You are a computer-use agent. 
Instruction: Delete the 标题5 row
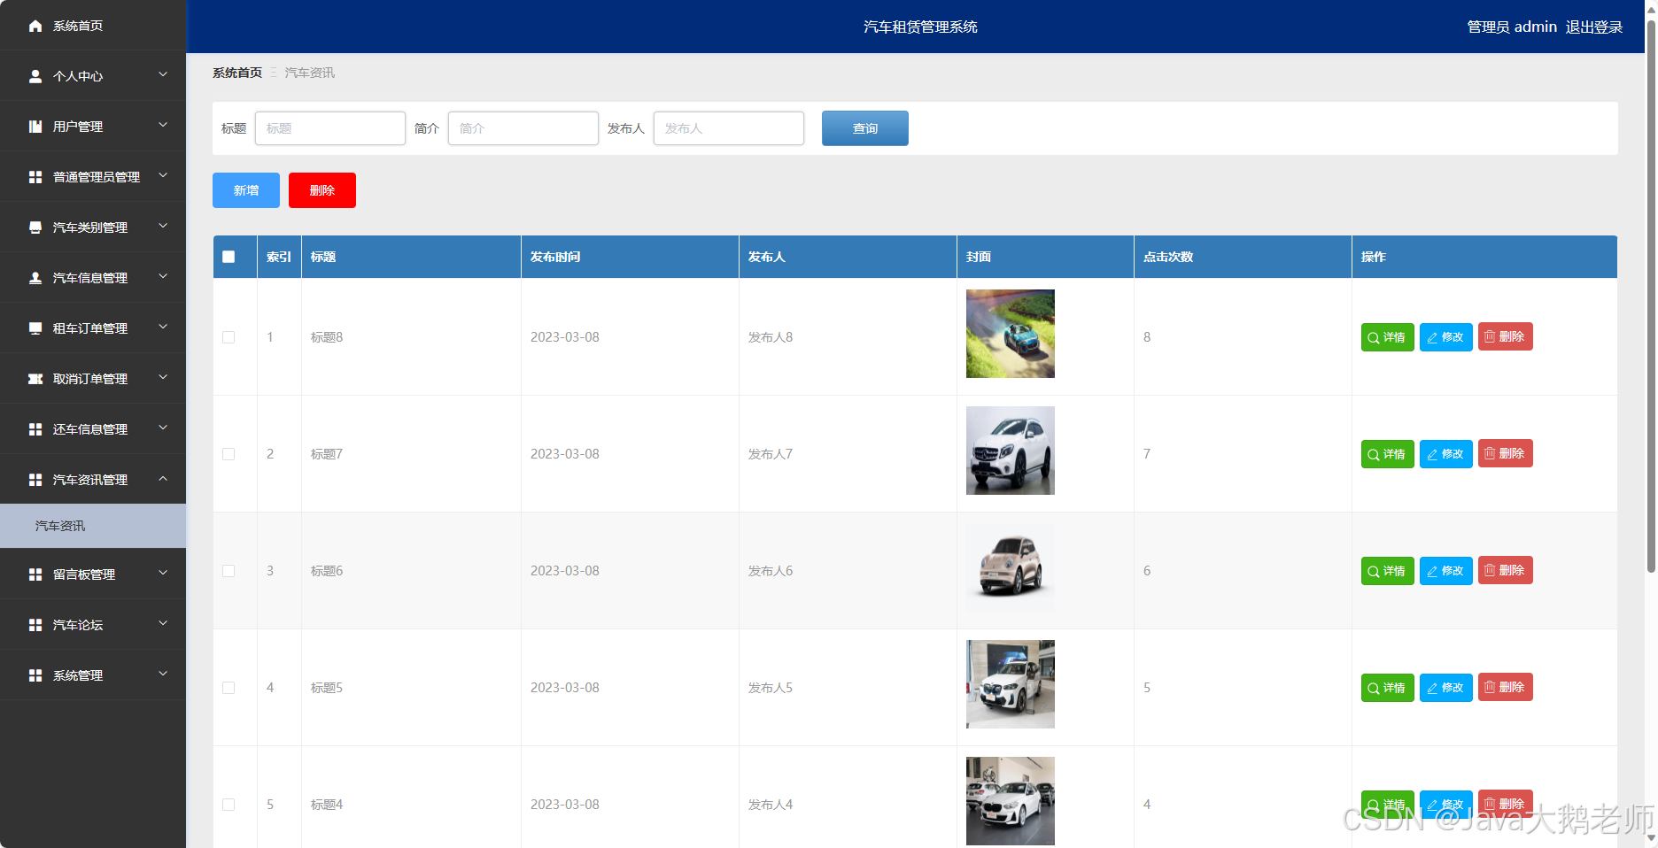1505,688
